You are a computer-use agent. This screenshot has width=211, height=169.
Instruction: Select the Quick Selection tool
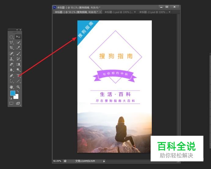pyautogui.click(x=18, y=42)
